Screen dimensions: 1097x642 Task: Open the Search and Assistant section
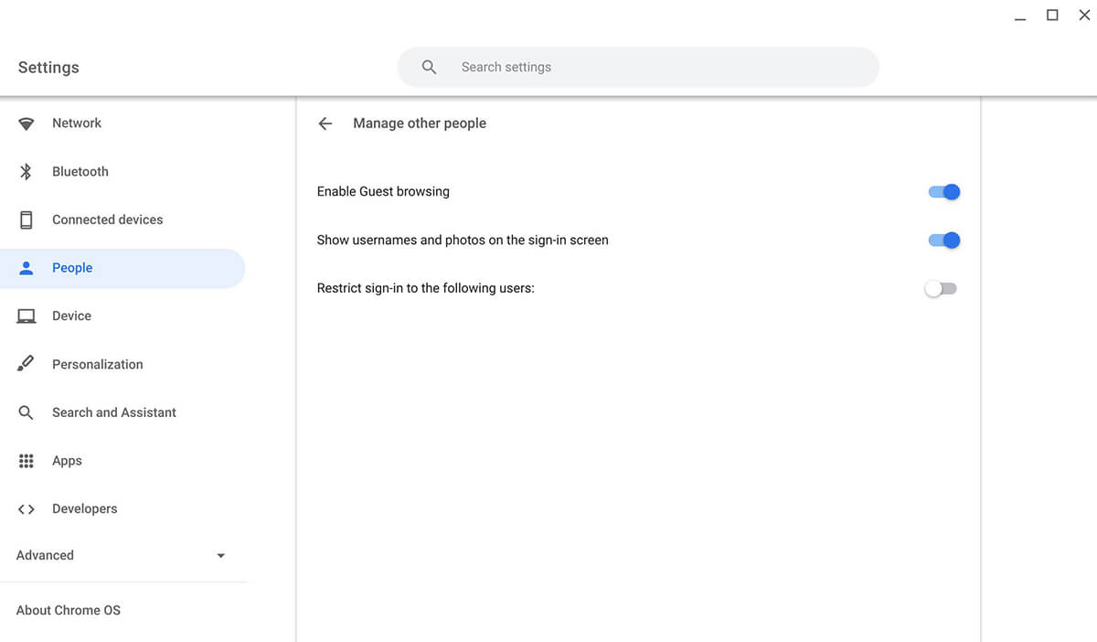[113, 412]
